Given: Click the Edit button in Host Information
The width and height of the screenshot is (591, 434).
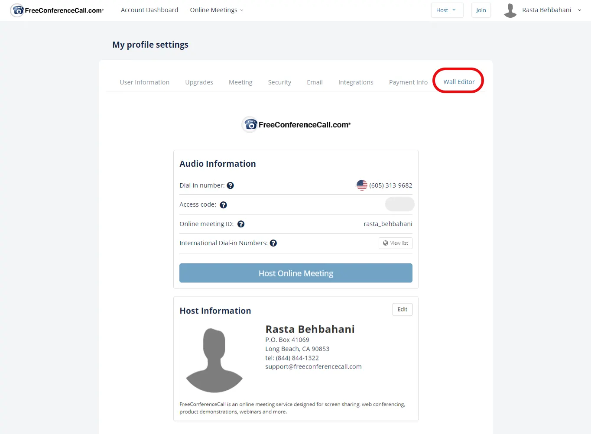Looking at the screenshot, I should (402, 309).
